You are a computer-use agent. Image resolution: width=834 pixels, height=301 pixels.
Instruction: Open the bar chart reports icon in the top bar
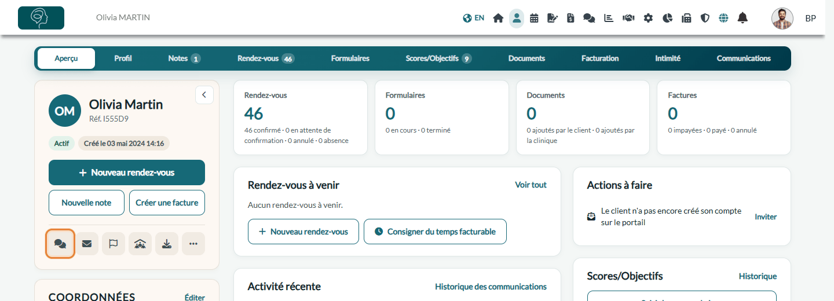(x=609, y=18)
